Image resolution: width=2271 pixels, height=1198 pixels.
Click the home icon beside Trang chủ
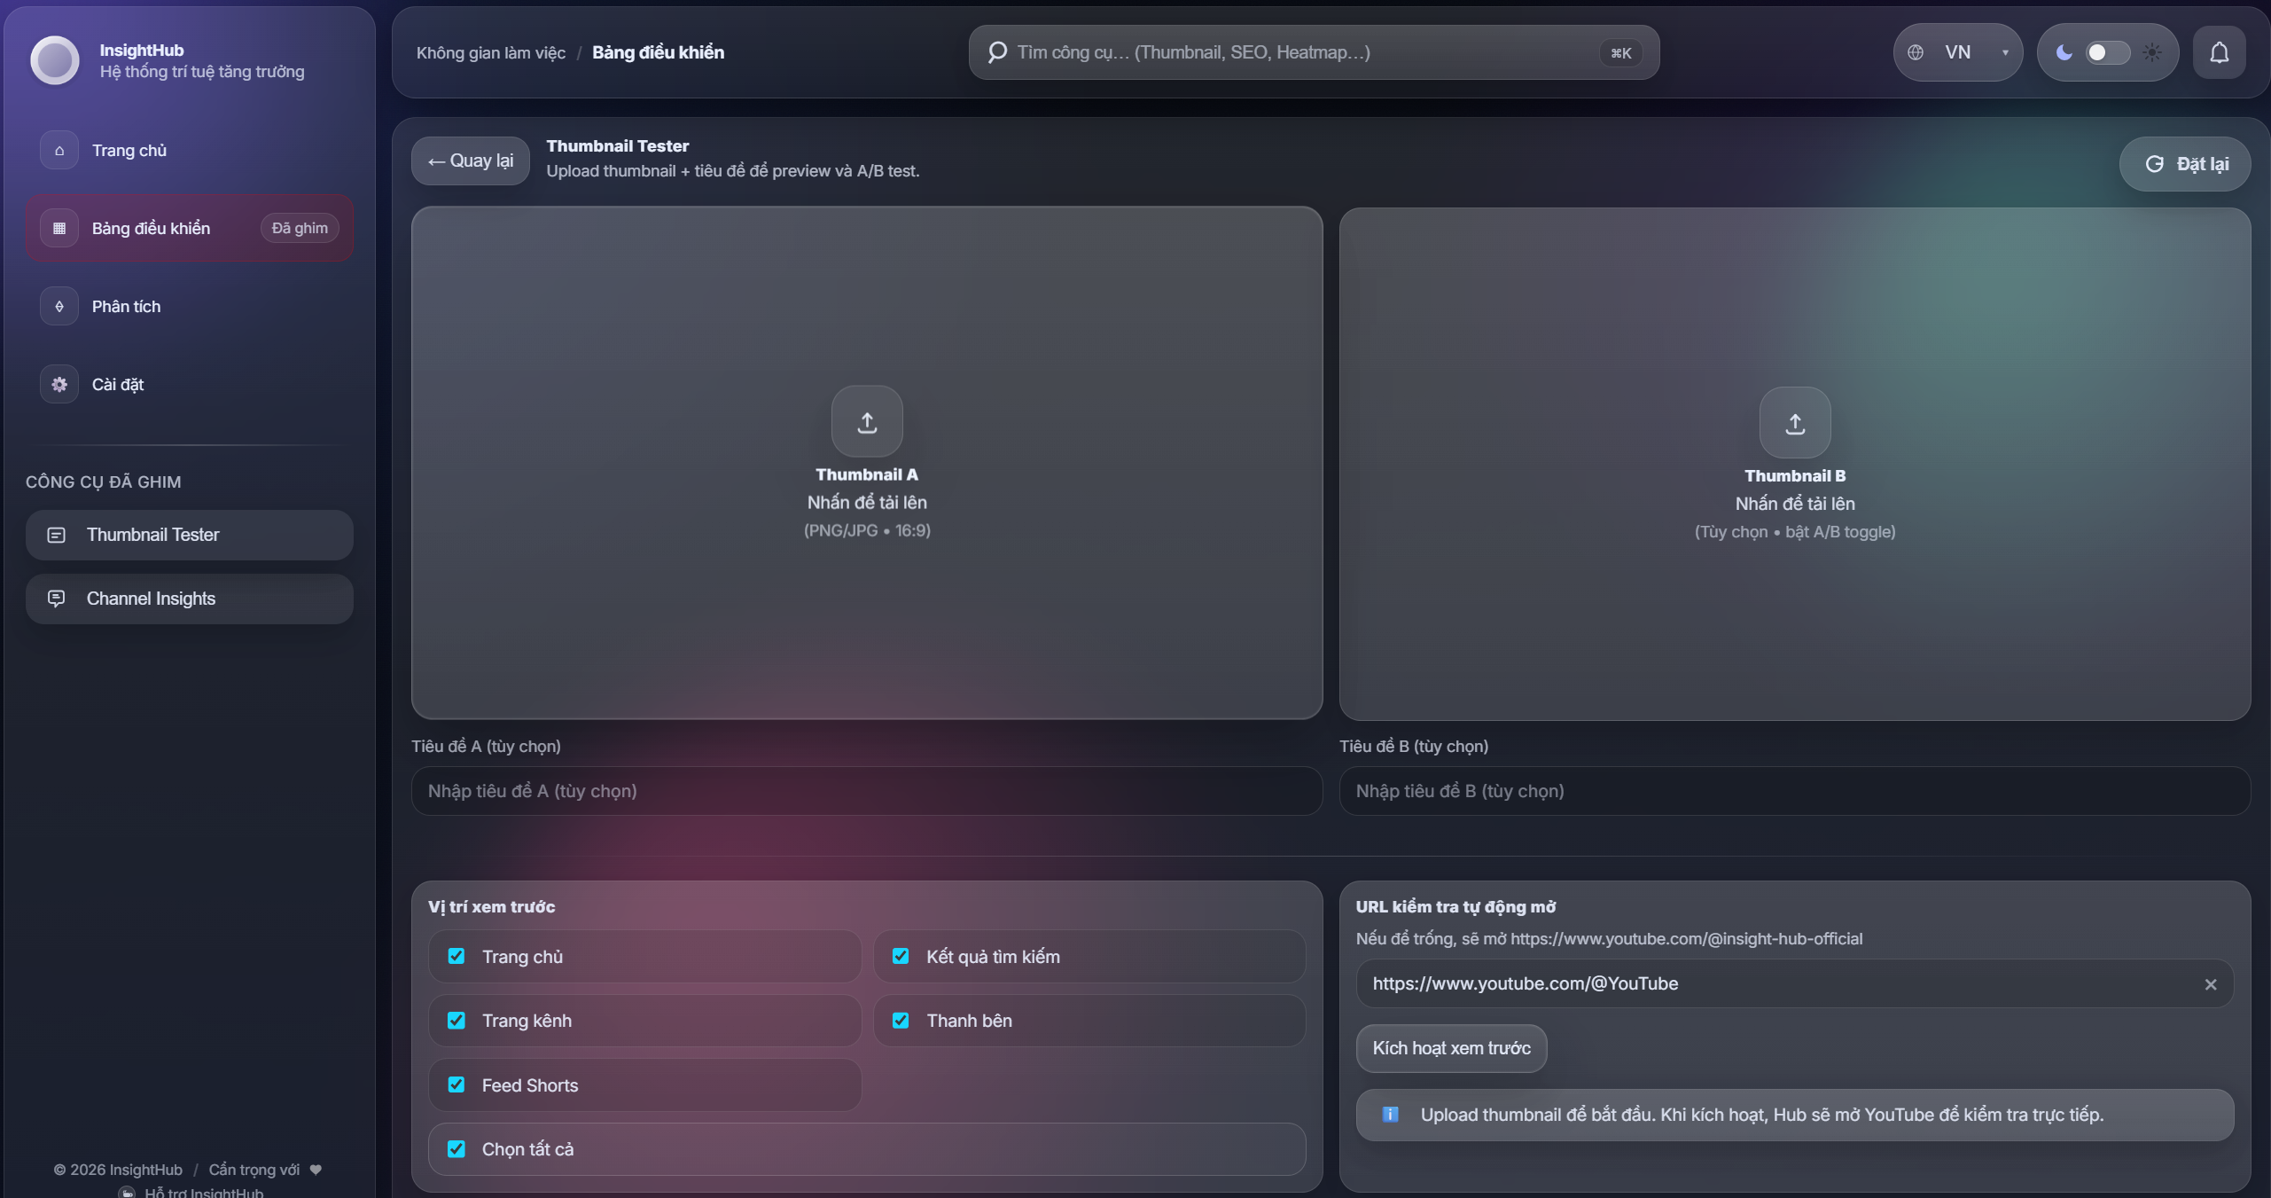click(x=59, y=150)
